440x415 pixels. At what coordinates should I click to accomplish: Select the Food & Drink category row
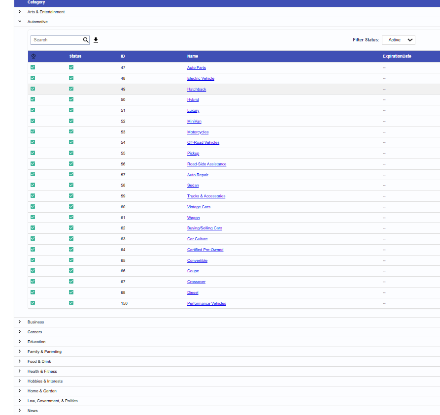pyautogui.click(x=39, y=361)
